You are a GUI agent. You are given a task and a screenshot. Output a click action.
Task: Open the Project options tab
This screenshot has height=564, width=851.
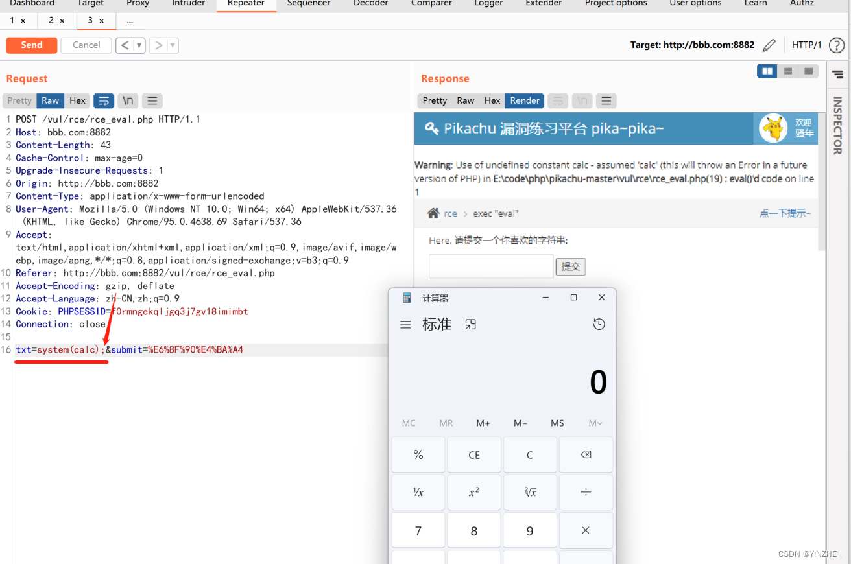coord(616,3)
